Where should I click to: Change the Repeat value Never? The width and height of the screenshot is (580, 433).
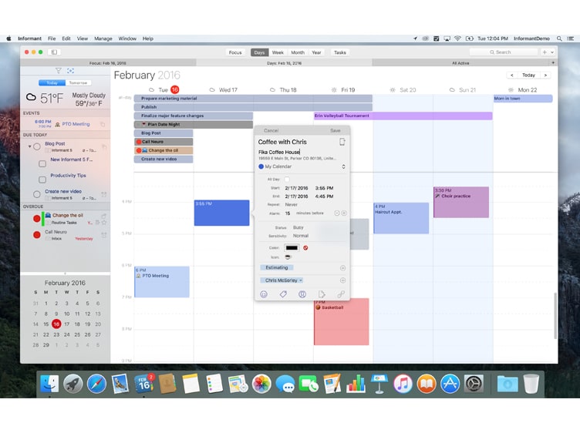pos(291,205)
